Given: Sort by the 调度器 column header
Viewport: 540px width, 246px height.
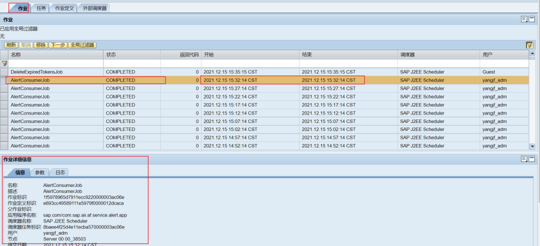Looking at the screenshot, I should [x=439, y=55].
